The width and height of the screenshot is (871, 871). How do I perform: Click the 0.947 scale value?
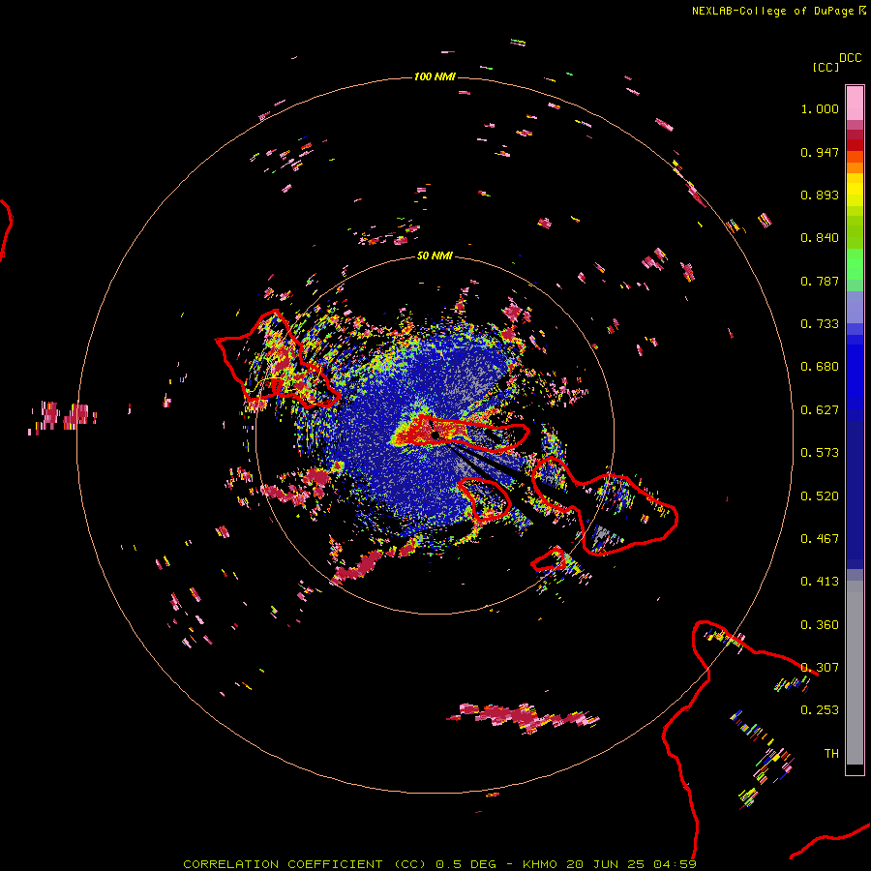click(820, 152)
